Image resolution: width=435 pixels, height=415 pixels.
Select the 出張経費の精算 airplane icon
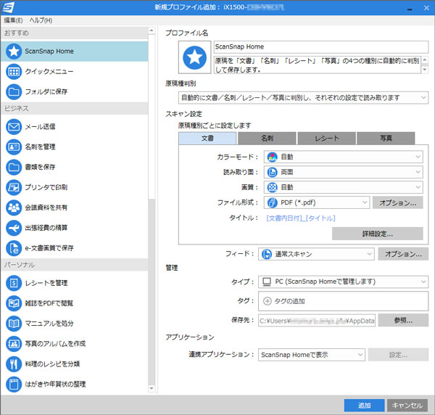(x=14, y=228)
